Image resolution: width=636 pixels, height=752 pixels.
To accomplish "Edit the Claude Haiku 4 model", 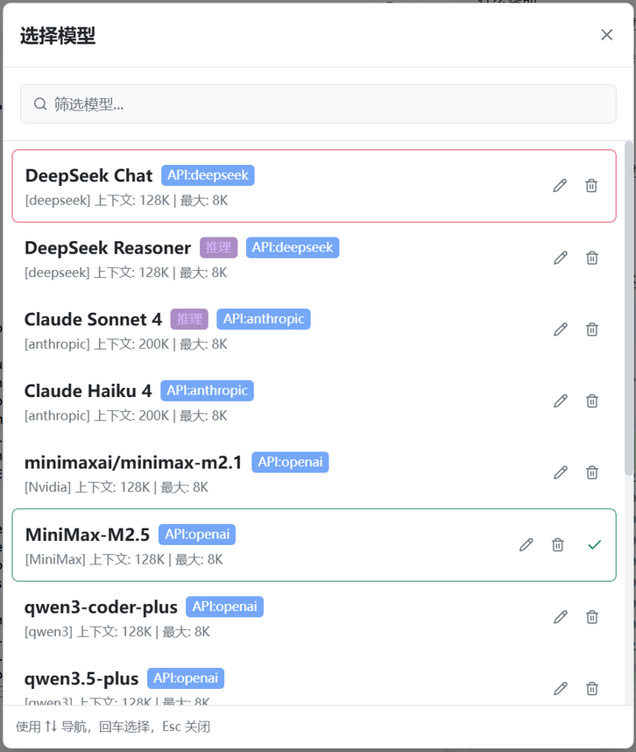I will pyautogui.click(x=561, y=401).
